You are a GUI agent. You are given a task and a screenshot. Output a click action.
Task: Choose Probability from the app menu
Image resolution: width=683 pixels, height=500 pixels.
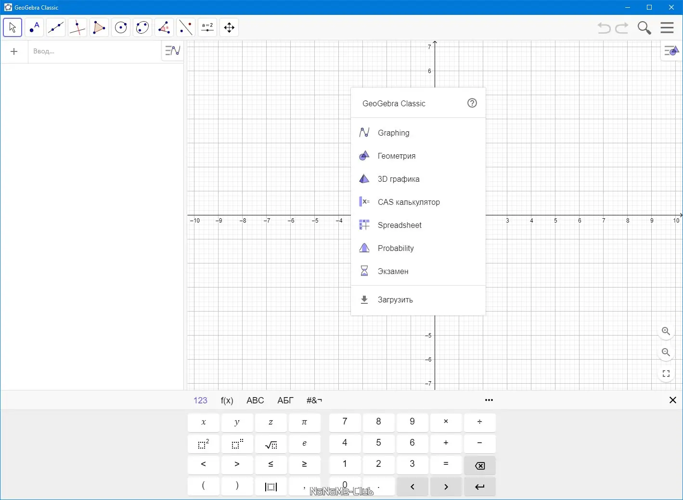(x=418, y=248)
